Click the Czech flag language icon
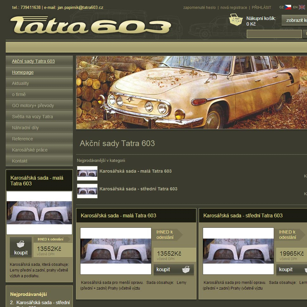307x307 pixels. 288,7
